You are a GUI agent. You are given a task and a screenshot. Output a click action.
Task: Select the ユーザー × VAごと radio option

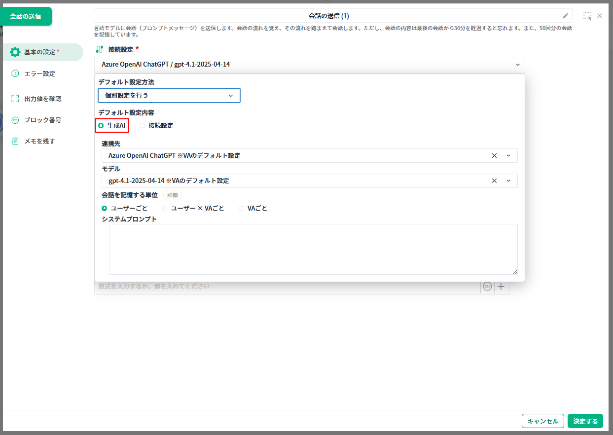(165, 208)
